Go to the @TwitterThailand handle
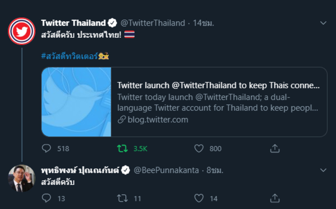The width and height of the screenshot is (336, 209). coord(153,23)
